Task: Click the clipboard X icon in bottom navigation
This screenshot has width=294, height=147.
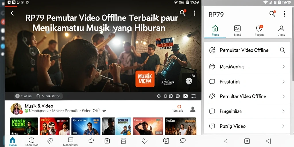Action: pyautogui.click(x=107, y=141)
